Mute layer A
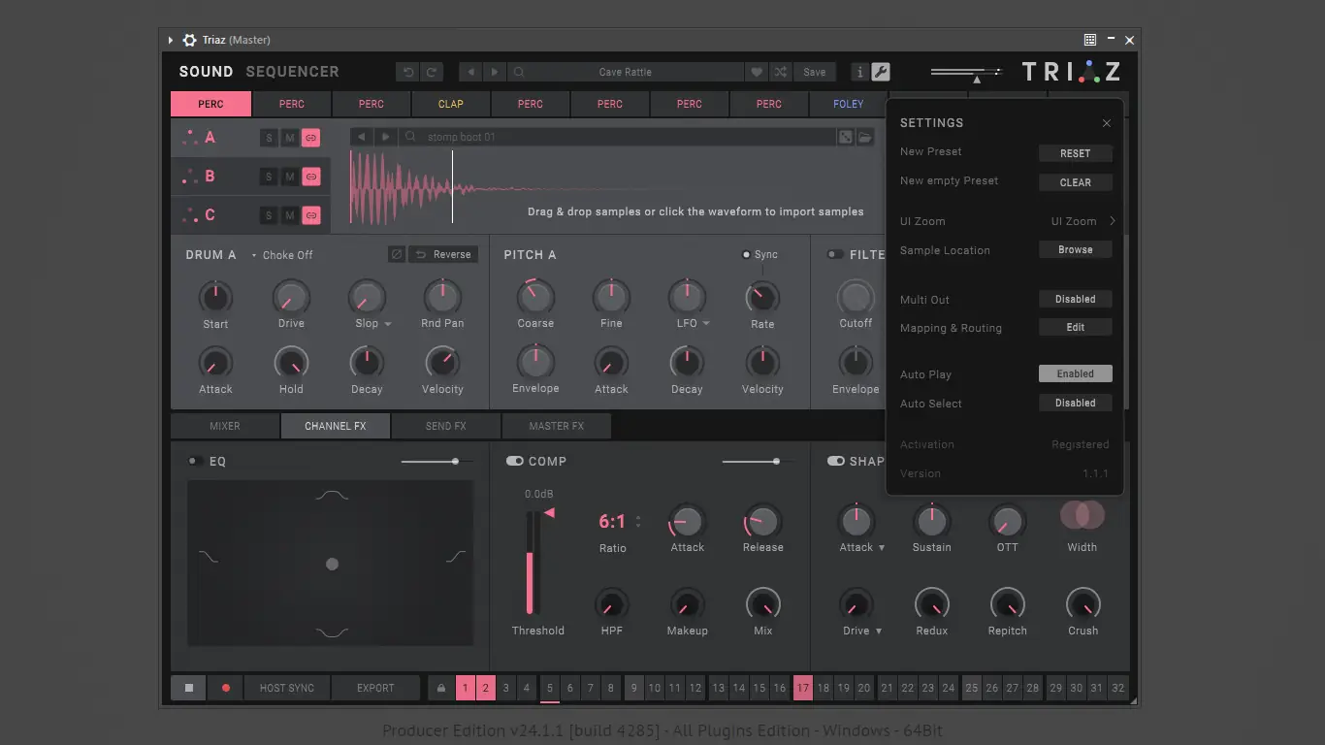This screenshot has width=1325, height=745. (290, 138)
